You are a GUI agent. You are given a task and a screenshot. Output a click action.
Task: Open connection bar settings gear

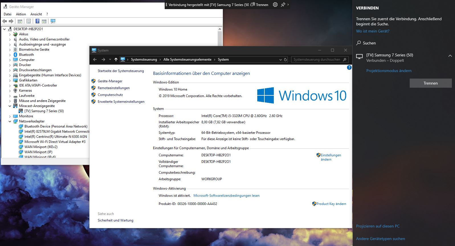275,5
